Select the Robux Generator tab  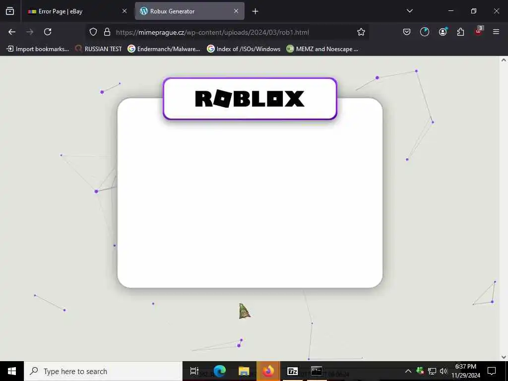click(190, 11)
